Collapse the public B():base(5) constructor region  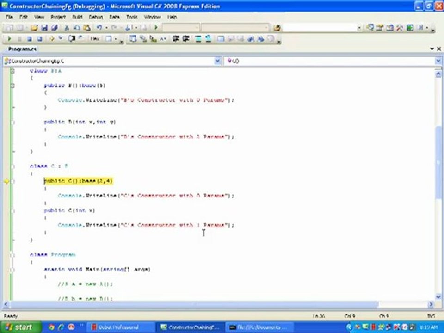click(x=12, y=86)
